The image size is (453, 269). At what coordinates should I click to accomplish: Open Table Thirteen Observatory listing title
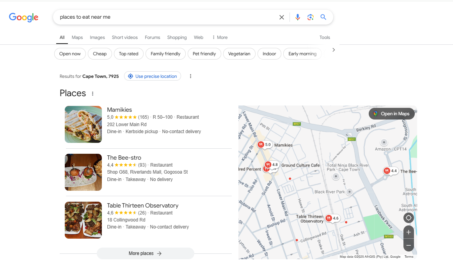[143, 206]
